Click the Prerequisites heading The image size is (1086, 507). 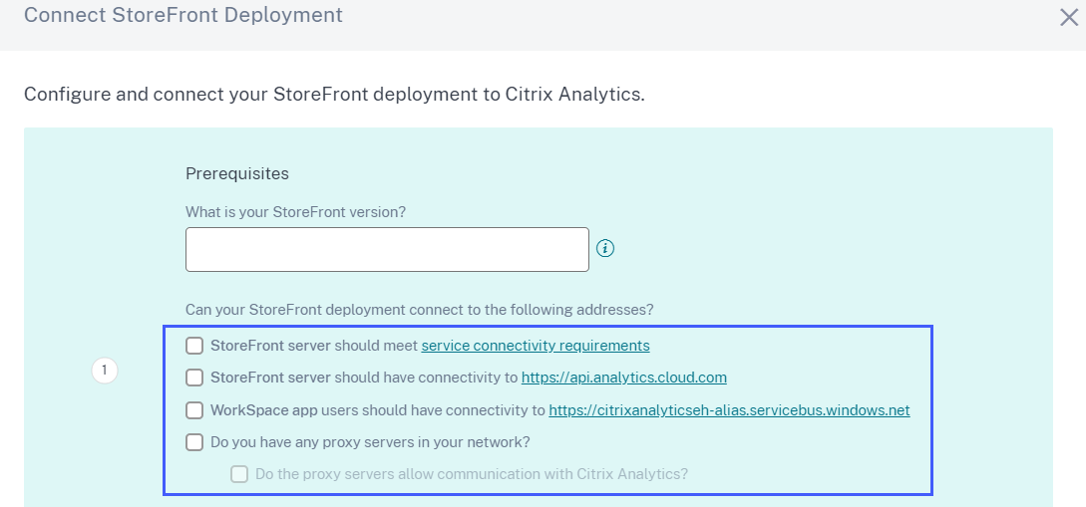237,173
